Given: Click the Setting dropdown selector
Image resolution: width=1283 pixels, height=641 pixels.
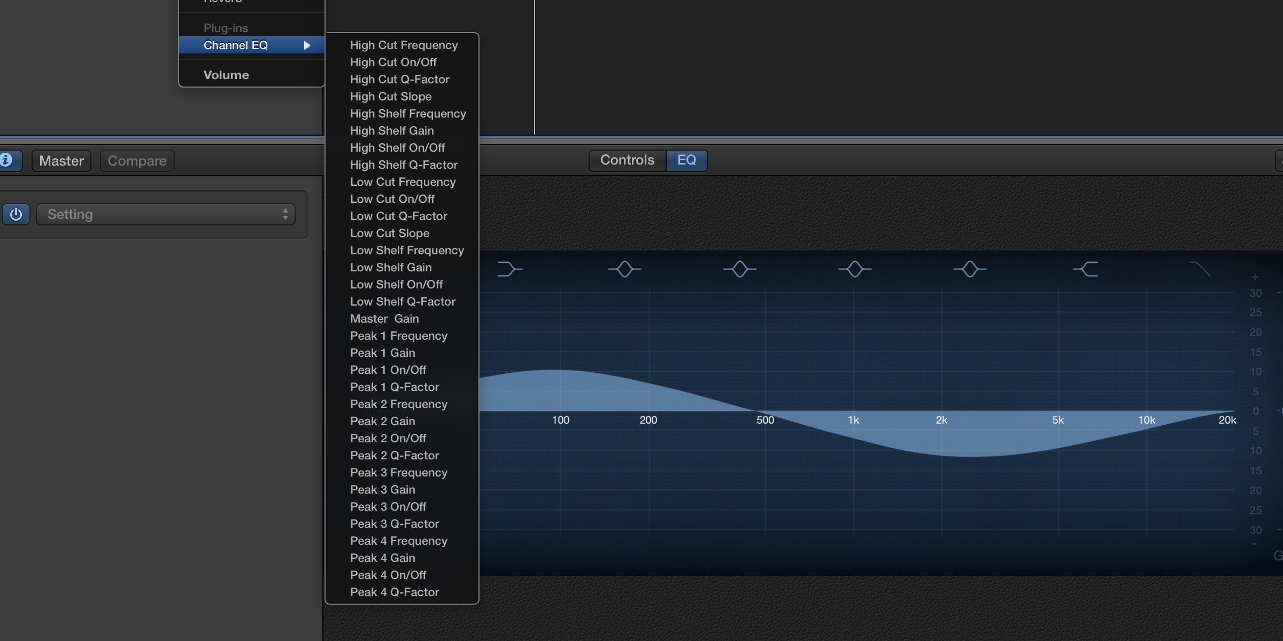Looking at the screenshot, I should 166,215.
